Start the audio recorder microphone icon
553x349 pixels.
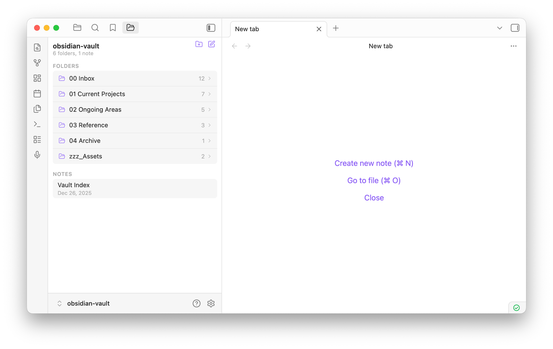[37, 155]
